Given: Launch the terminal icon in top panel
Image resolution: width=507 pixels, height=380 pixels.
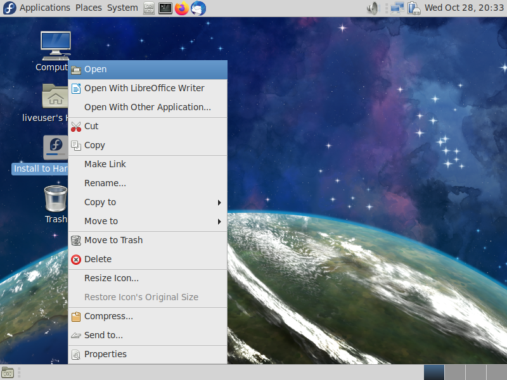Looking at the screenshot, I should (x=165, y=8).
